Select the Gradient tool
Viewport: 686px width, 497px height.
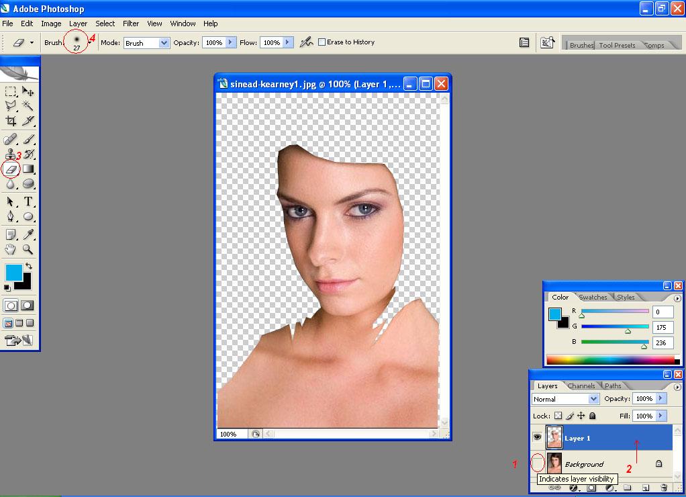click(x=28, y=169)
